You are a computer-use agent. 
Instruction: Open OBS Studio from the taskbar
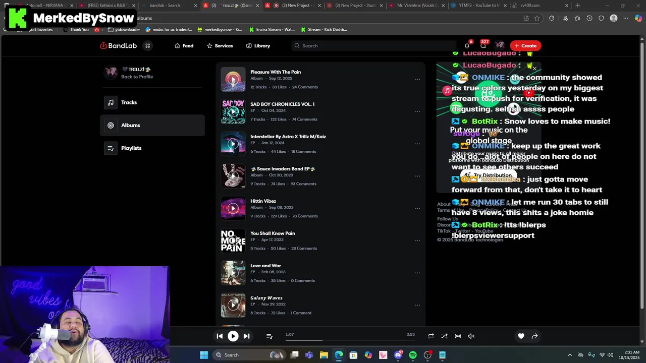point(428,355)
